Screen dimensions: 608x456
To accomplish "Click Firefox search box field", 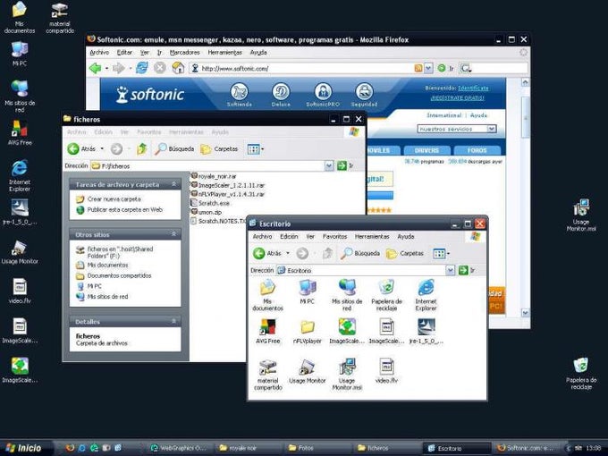I will click(500, 68).
